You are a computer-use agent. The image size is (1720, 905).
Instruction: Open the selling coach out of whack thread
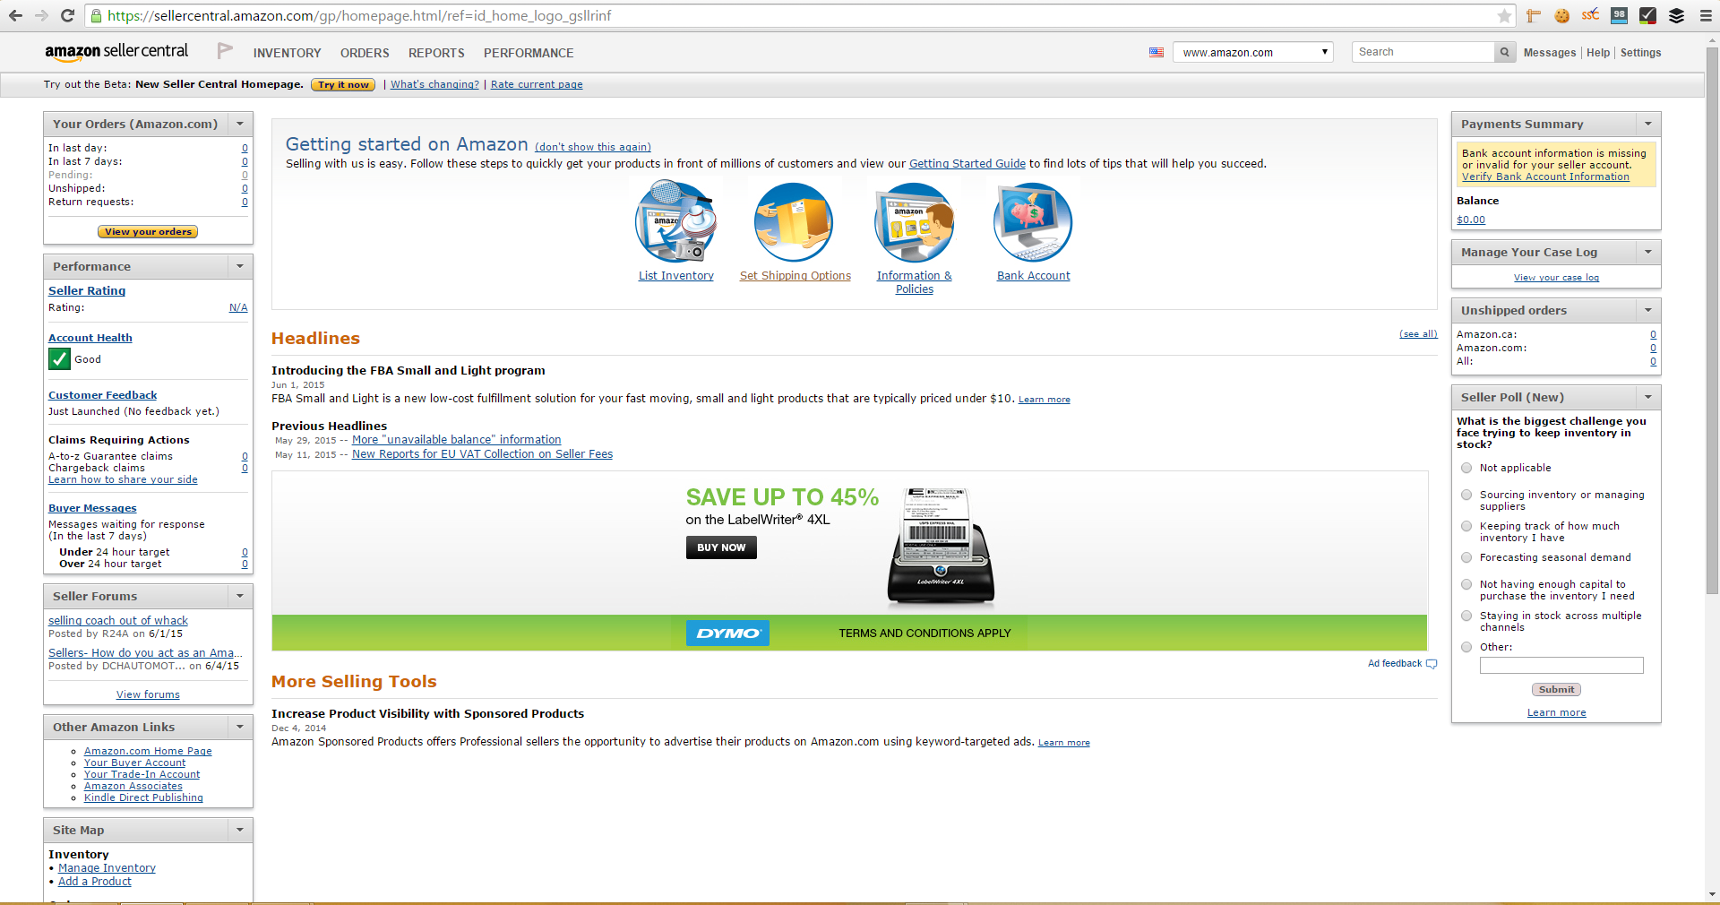pyautogui.click(x=118, y=621)
